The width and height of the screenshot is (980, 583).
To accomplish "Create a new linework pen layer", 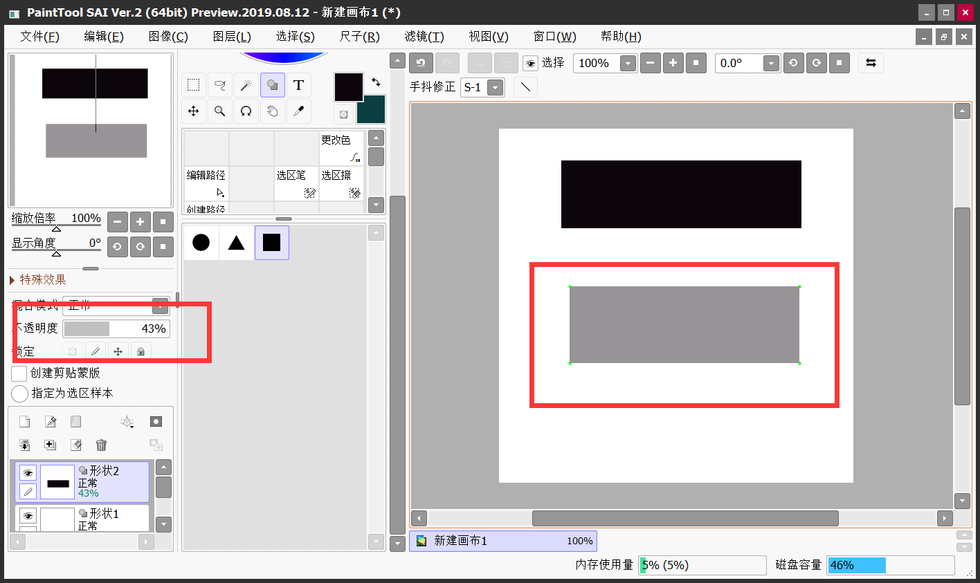I will pos(51,422).
